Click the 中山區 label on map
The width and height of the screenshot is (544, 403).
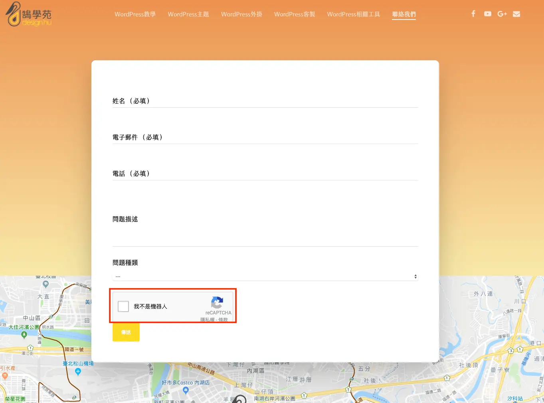[x=32, y=318]
